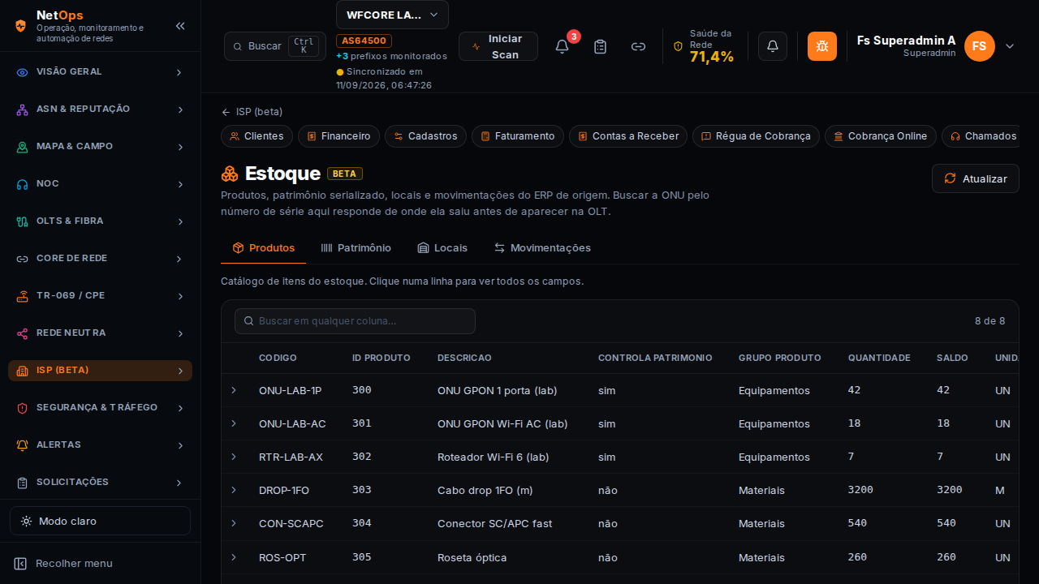Click the Atualizar refresh button
The height and width of the screenshot is (584, 1039).
[976, 178]
